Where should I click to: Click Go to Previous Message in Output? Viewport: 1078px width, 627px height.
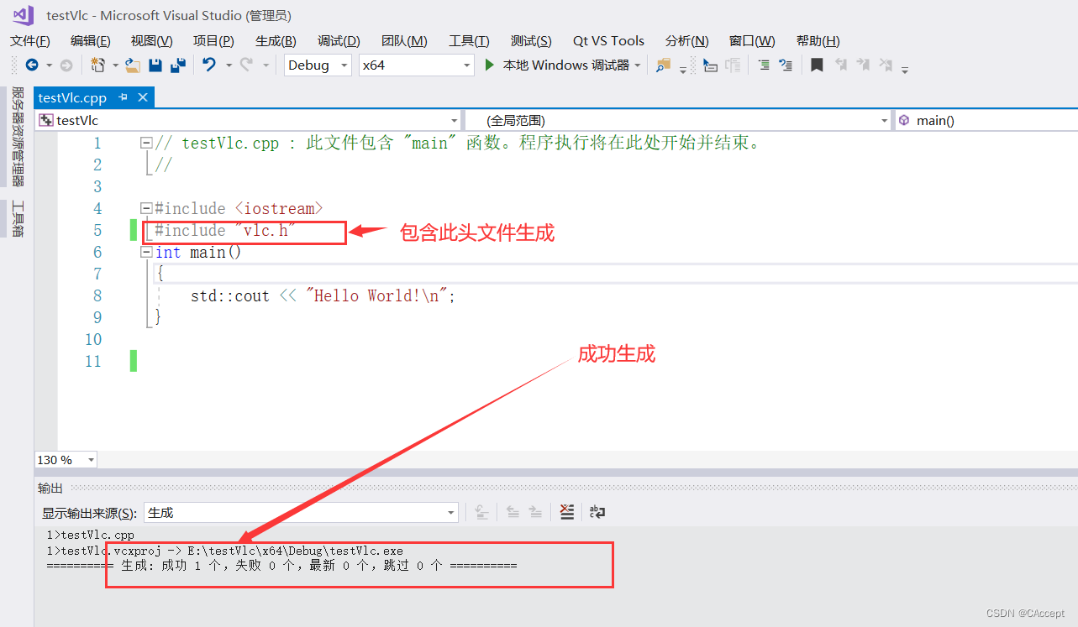tap(512, 512)
